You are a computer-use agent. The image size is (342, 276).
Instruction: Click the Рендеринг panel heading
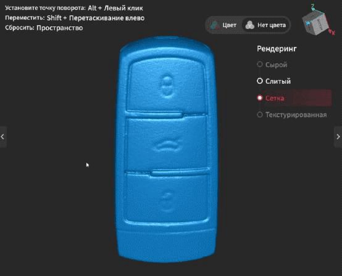coord(277,49)
